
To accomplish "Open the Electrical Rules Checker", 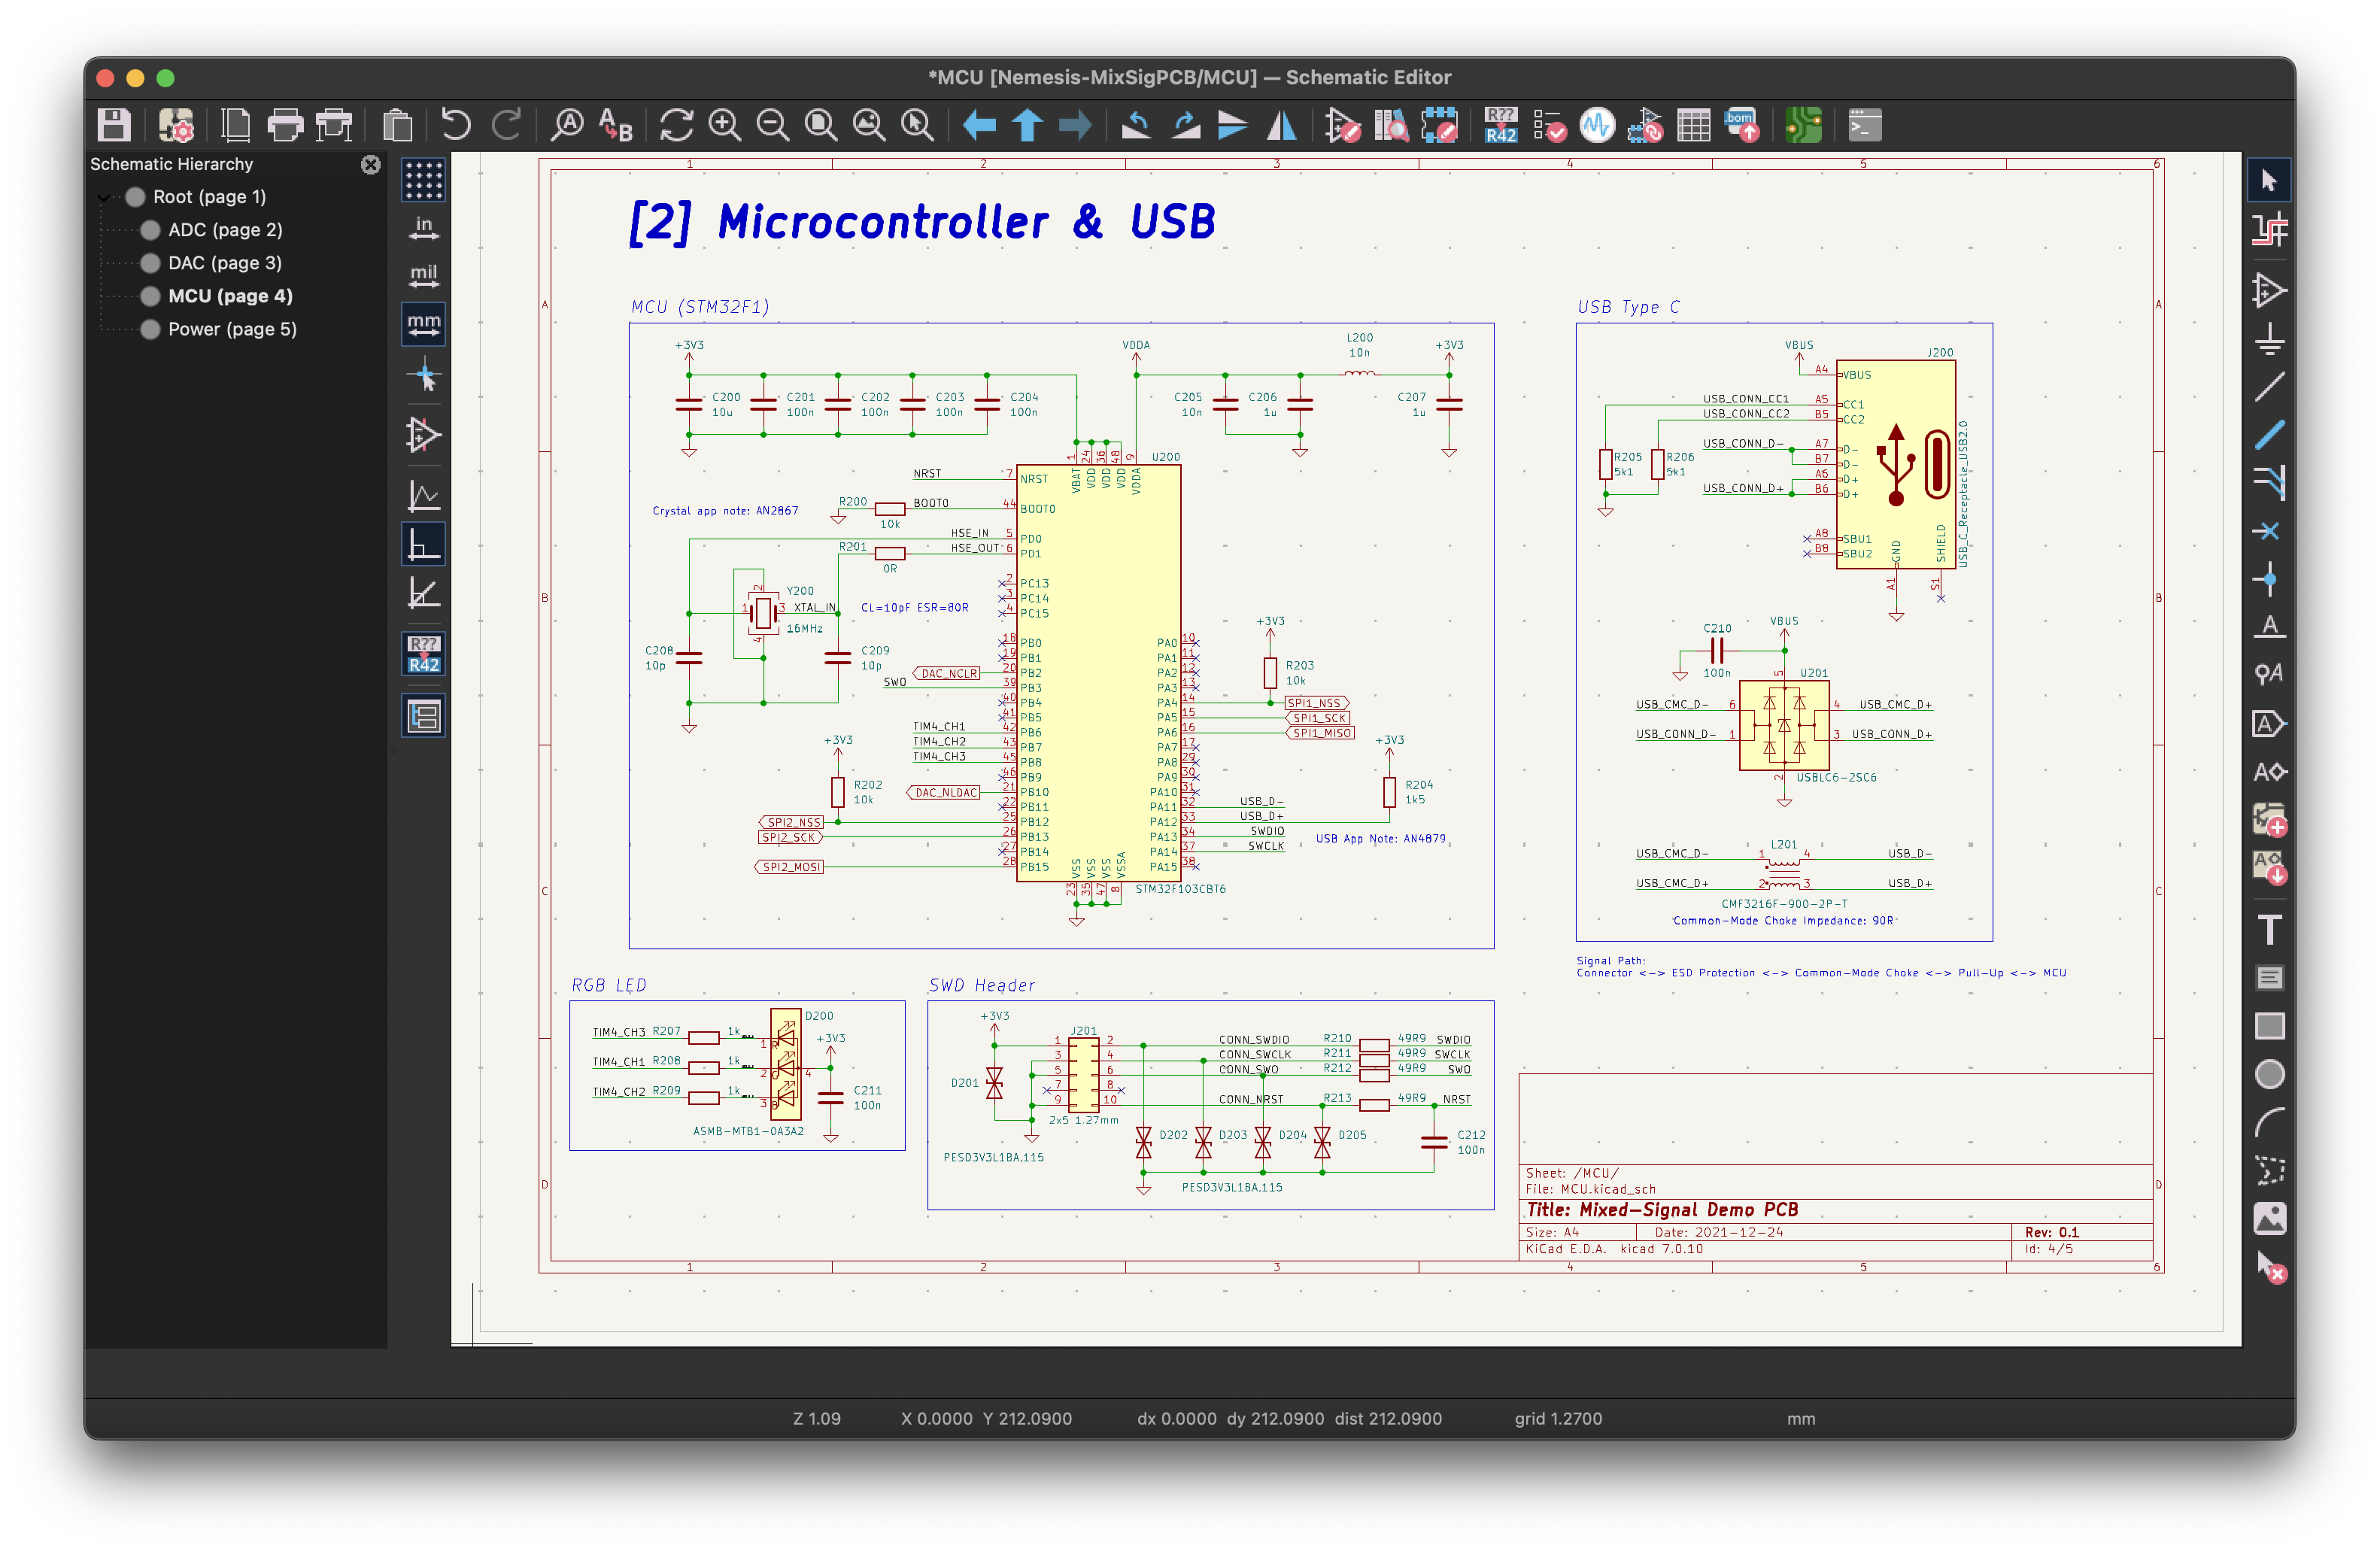I will click(x=1549, y=125).
